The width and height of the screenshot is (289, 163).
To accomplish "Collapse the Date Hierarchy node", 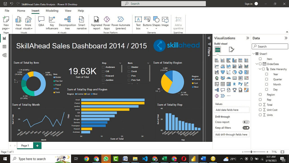I will pyautogui.click(x=260, y=69).
